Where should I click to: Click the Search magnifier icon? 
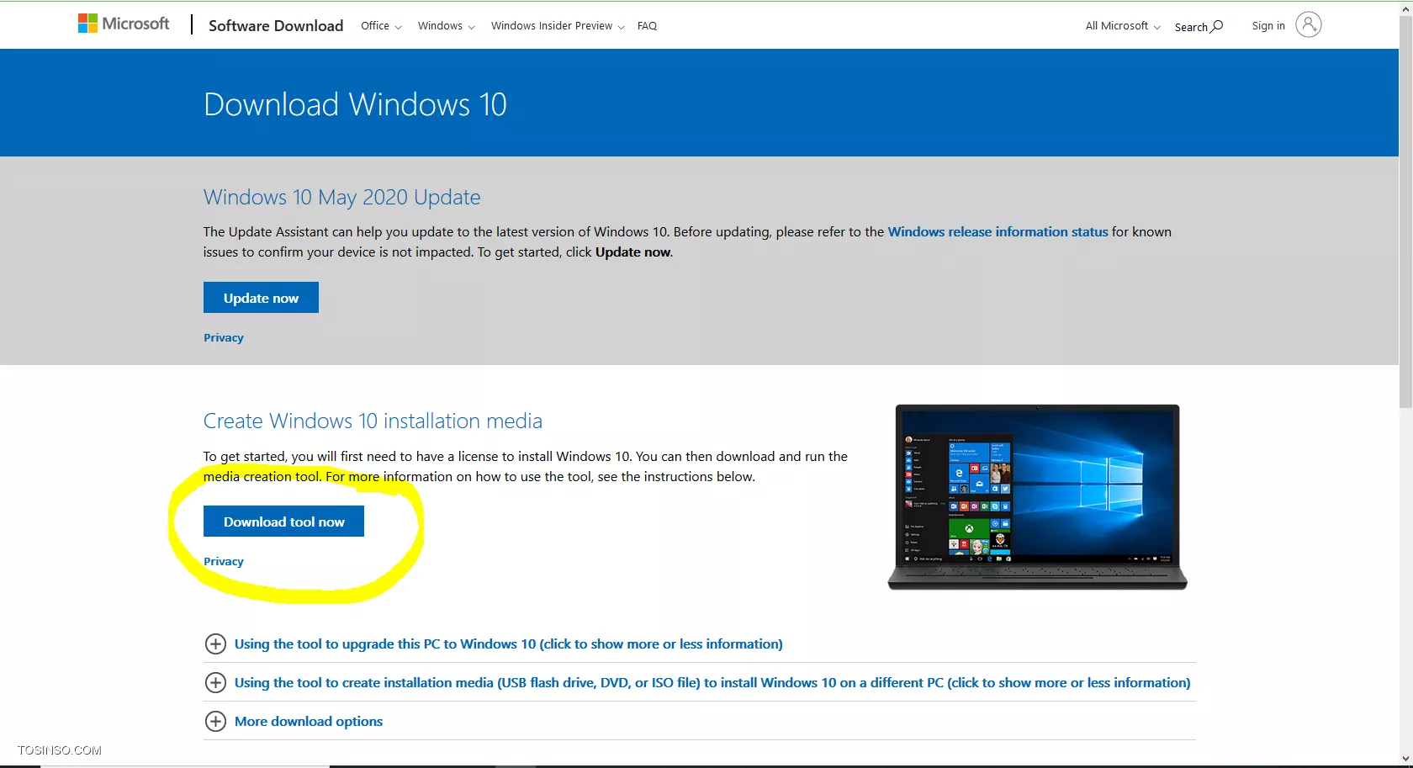coord(1217,26)
